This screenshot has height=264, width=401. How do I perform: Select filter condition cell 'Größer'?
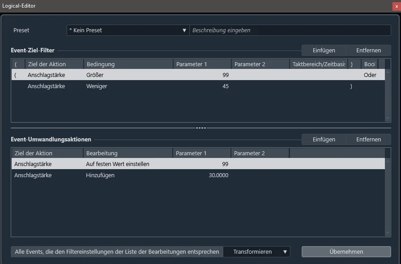click(128, 75)
